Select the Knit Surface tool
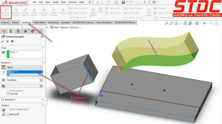222x124 pixels. tap(149, 12)
